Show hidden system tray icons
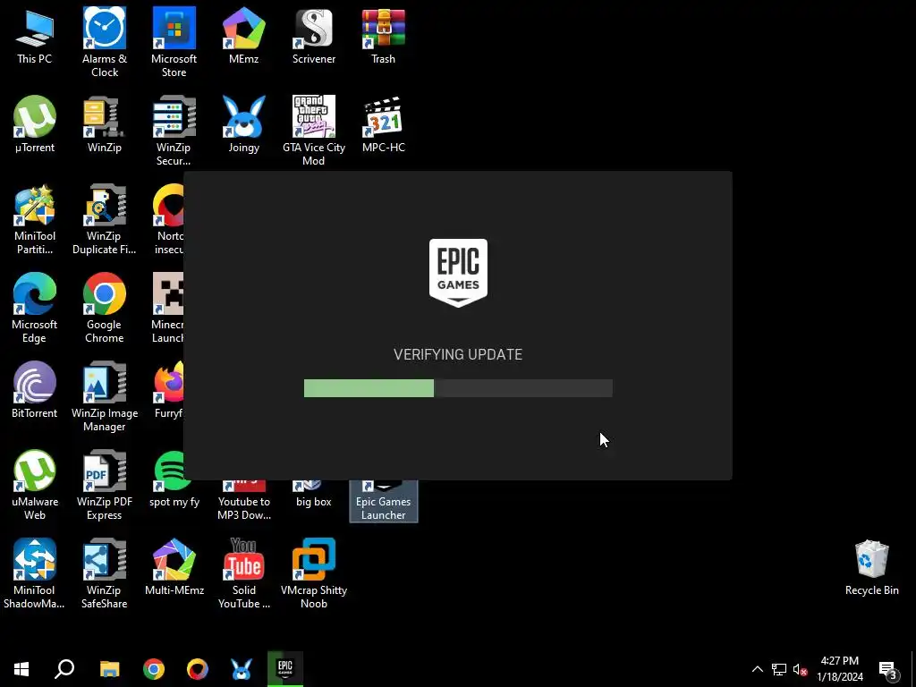The height and width of the screenshot is (687, 916). [x=757, y=669]
